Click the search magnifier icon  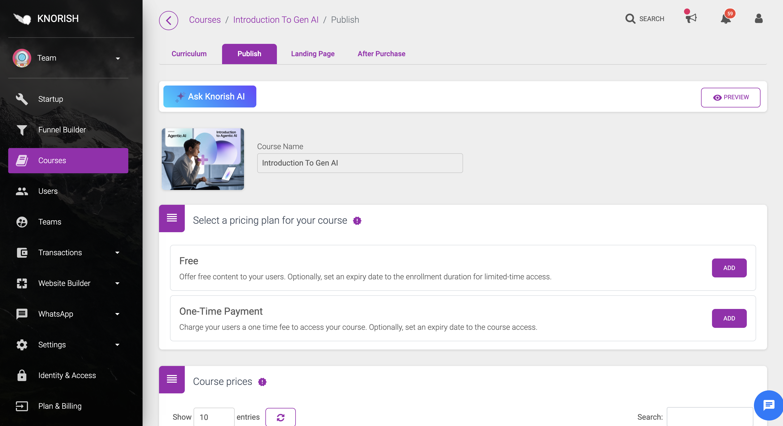tap(630, 19)
